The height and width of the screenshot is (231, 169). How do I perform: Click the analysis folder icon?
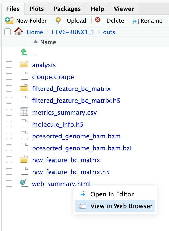coord(24,65)
